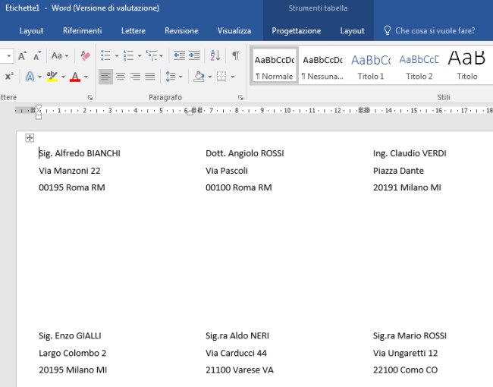Center-align the paragraph text
Screen dimensions: 493x387
pos(120,77)
